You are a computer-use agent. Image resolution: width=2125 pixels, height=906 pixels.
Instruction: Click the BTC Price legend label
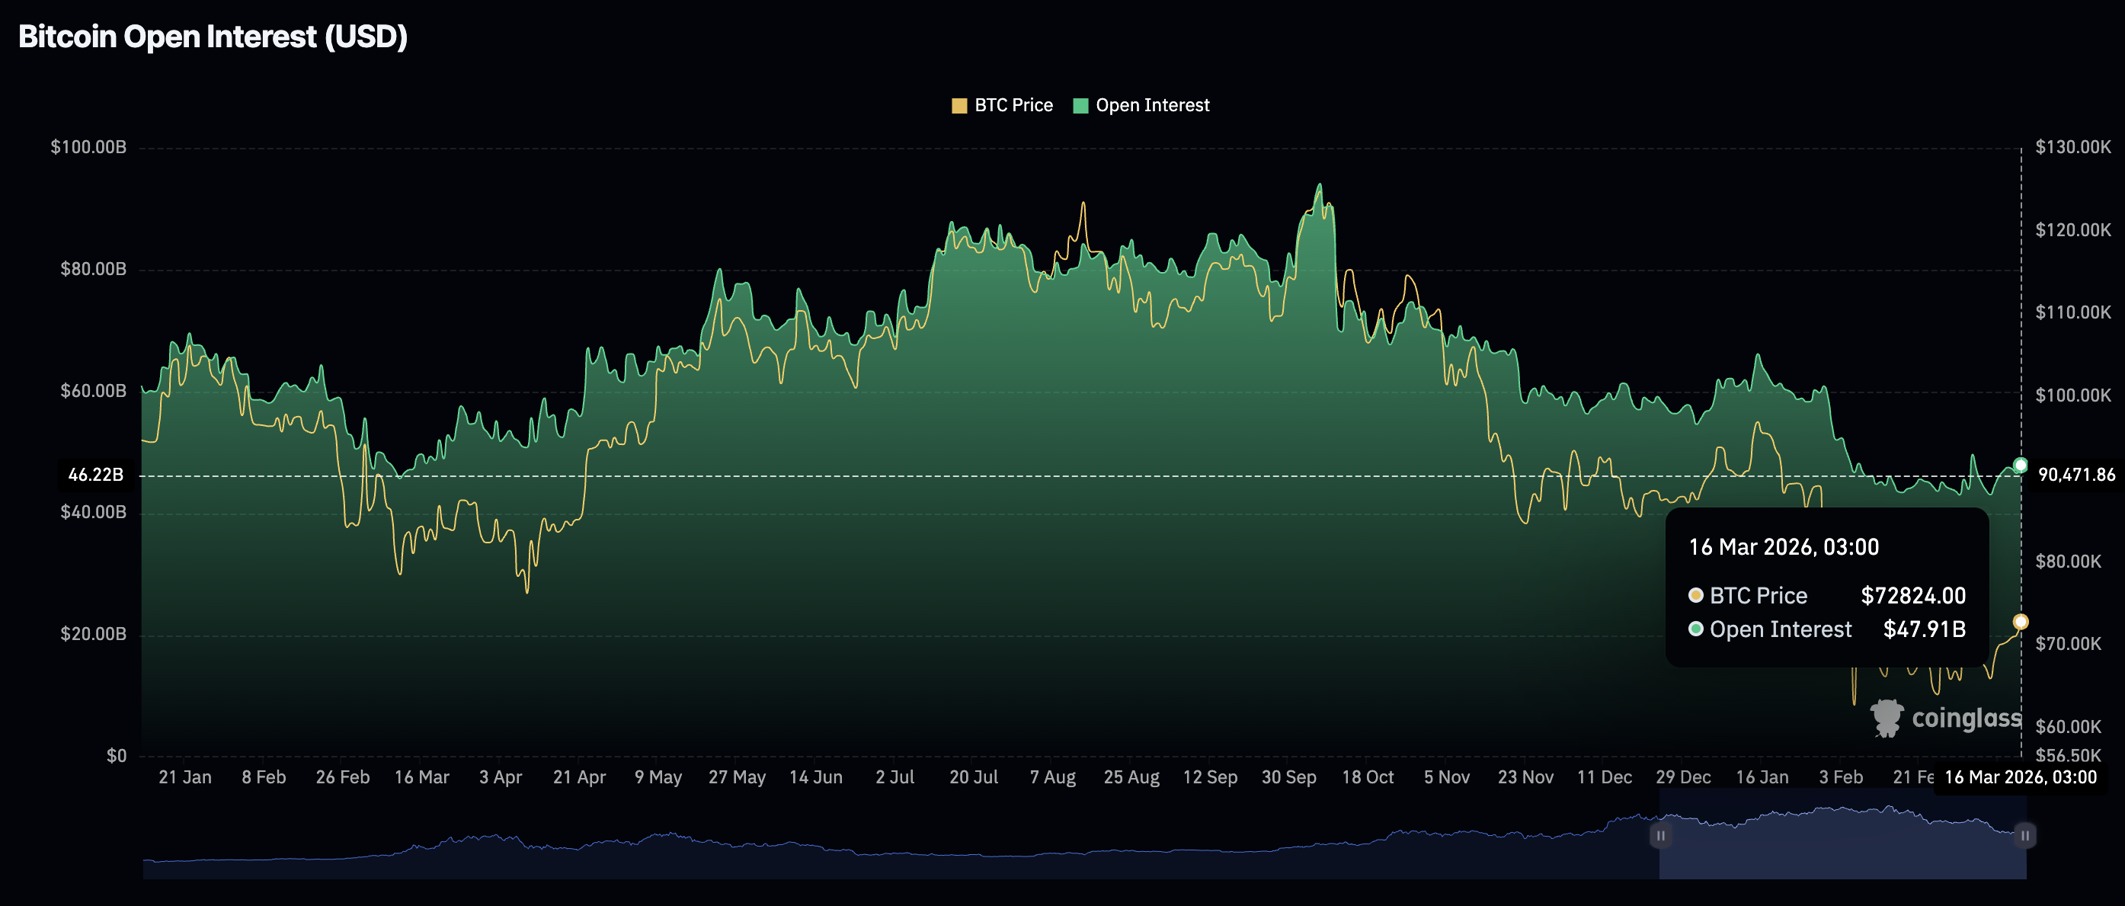coord(1013,106)
